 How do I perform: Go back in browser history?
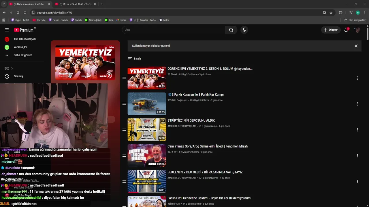tap(4, 13)
